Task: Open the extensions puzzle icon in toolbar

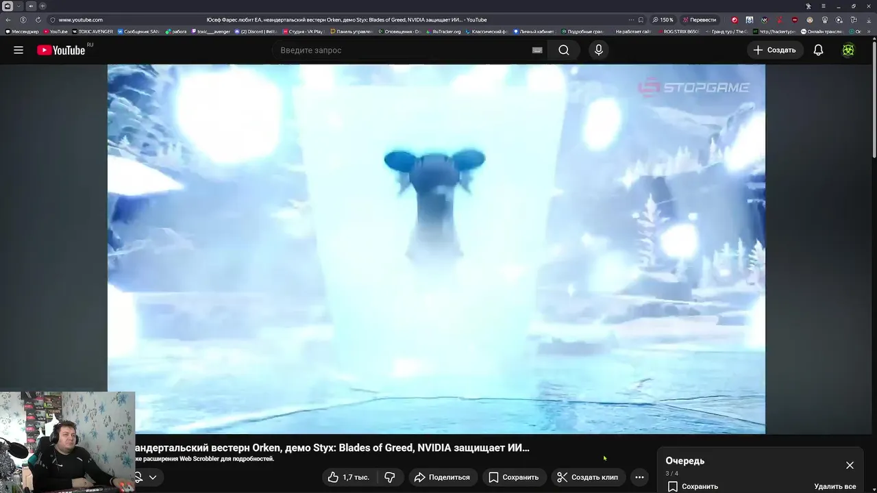Action: pyautogui.click(x=854, y=20)
